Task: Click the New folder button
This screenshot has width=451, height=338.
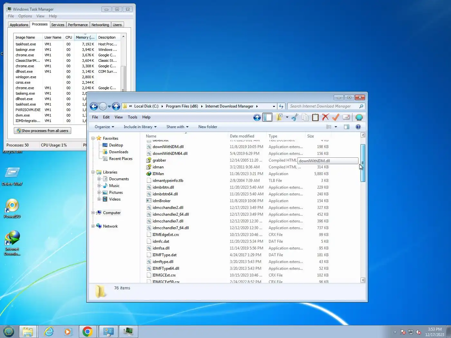Action: tap(208, 127)
